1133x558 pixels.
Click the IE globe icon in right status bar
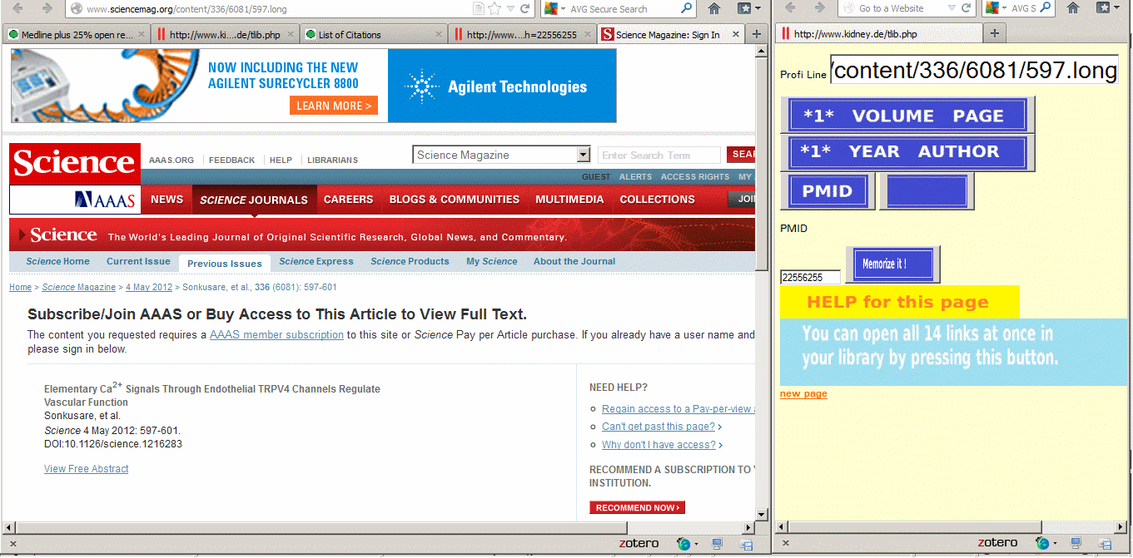pyautogui.click(x=1043, y=544)
